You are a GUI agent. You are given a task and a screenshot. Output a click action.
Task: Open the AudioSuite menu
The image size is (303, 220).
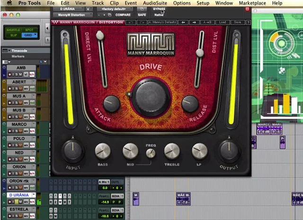click(155, 3)
